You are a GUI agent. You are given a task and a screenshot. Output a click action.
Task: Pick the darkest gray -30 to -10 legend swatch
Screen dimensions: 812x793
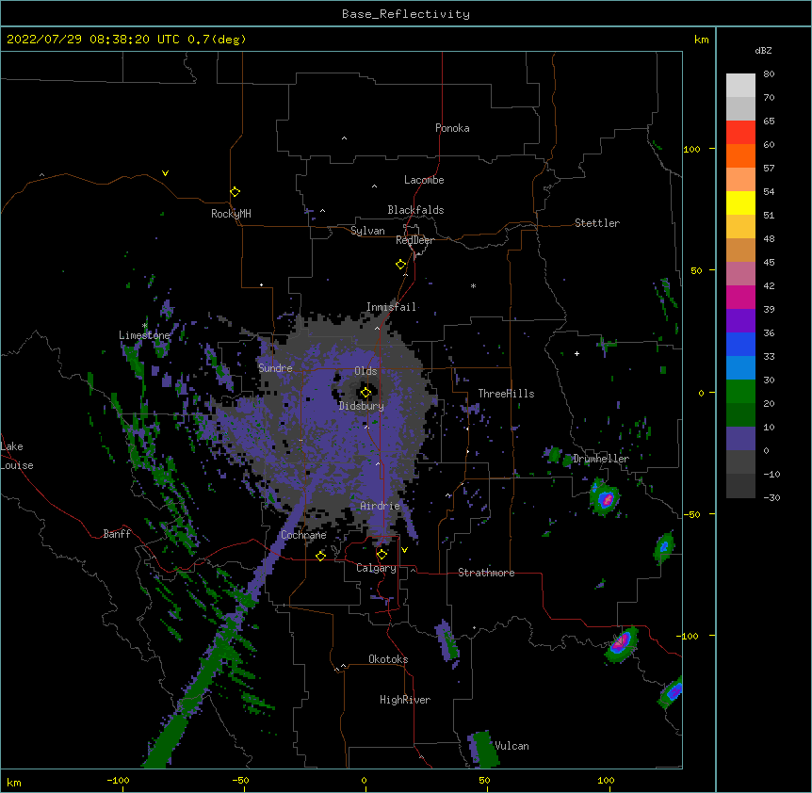[740, 486]
